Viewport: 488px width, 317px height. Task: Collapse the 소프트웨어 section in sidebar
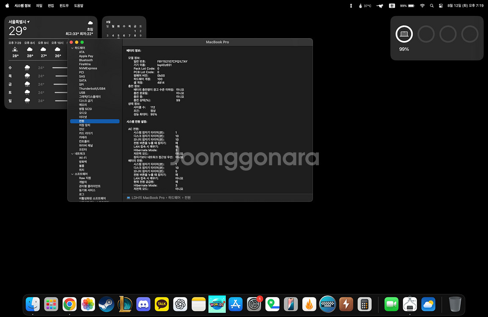coord(72,174)
